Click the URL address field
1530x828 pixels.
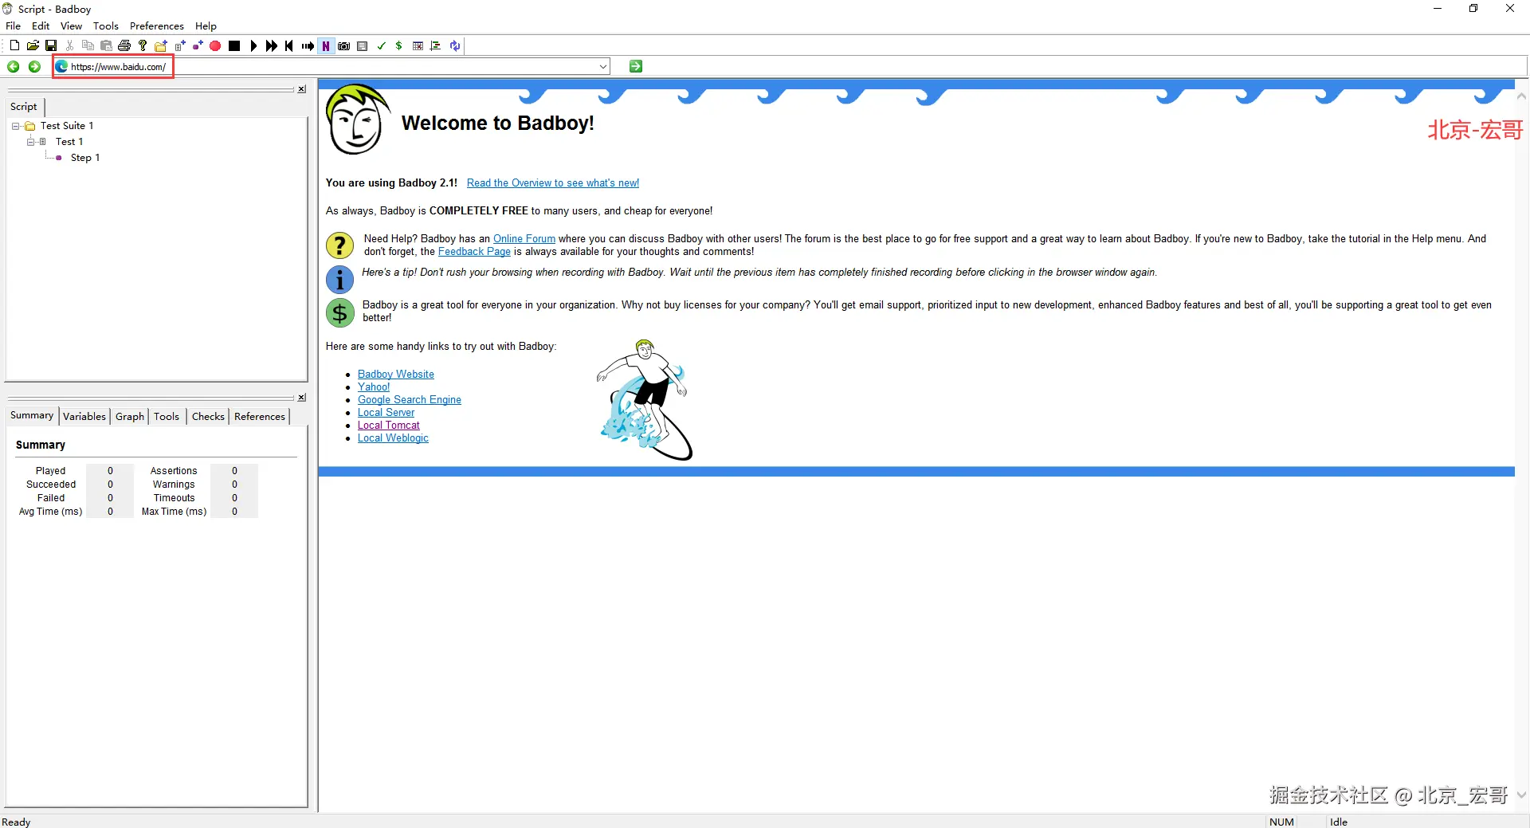[x=325, y=66]
